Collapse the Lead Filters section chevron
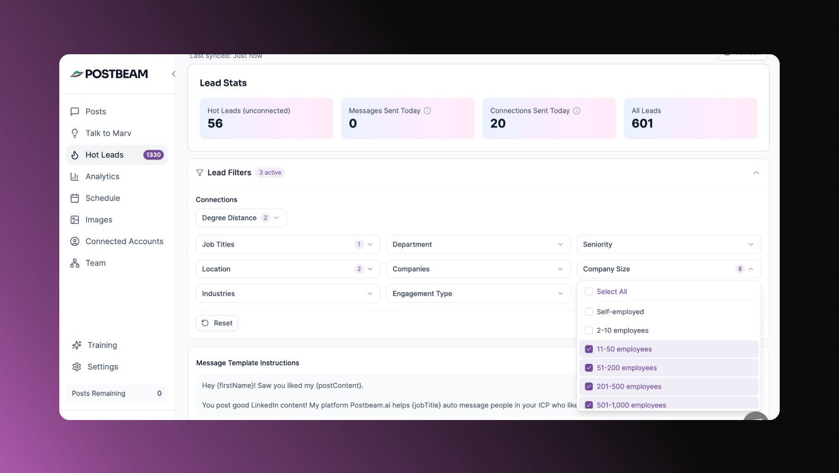 click(756, 173)
